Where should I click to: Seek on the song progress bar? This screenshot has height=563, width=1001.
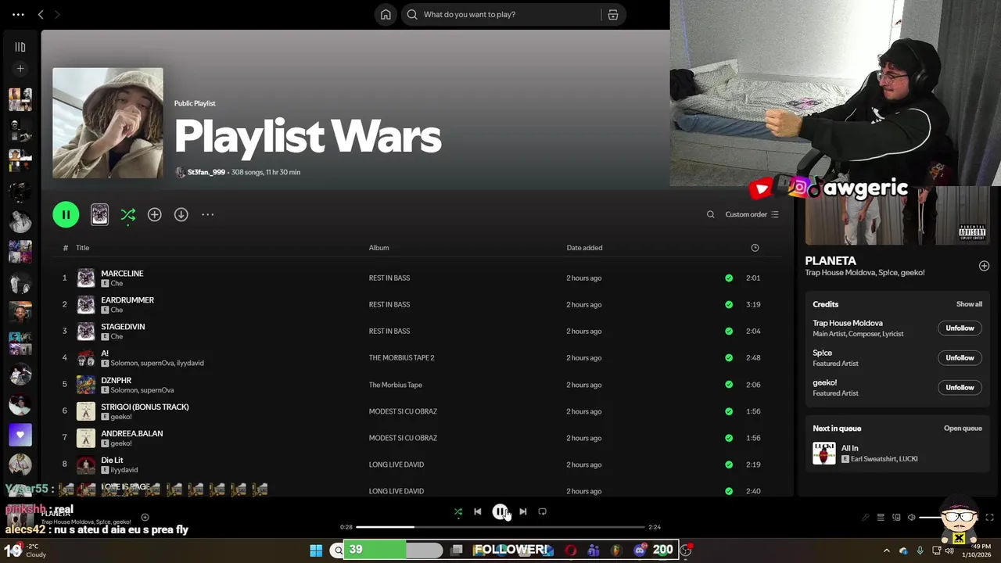[500, 527]
